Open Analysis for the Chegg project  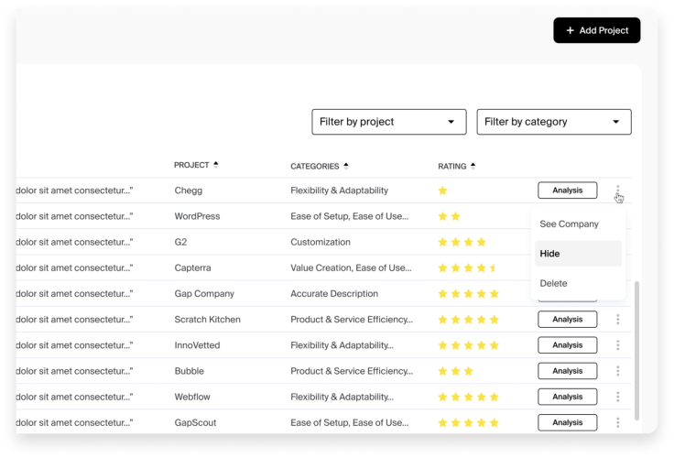tap(567, 191)
